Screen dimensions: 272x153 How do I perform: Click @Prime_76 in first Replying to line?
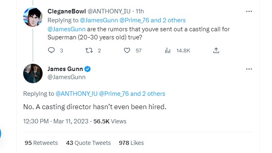134,20
